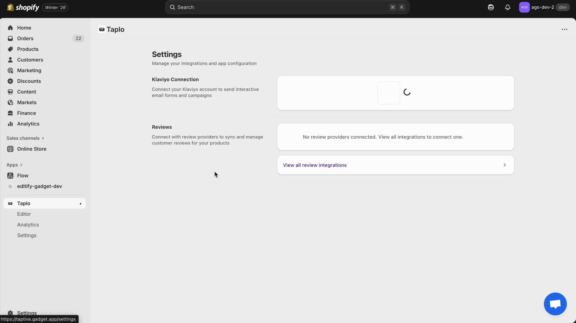
Task: Open the Discounts section
Action: tap(29, 81)
